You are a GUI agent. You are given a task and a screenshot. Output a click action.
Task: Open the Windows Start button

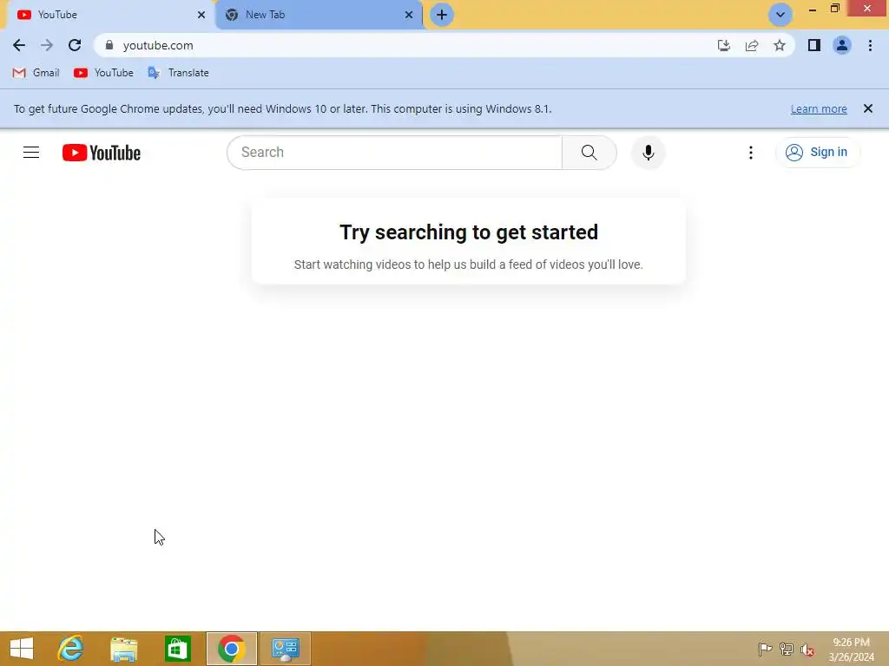(x=22, y=649)
